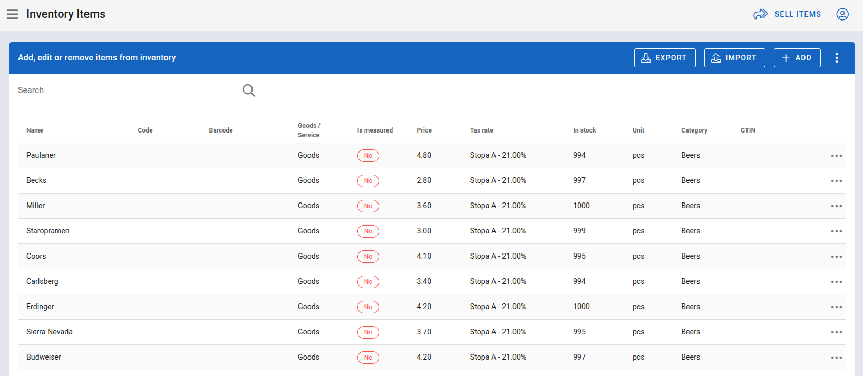Select the Budweiser item name
This screenshot has width=863, height=376.
tap(44, 357)
